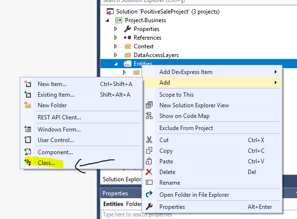Viewport: 297px width, 219px height.
Task: Expand the subfolder beneath Entities
Action: [x=124, y=72]
